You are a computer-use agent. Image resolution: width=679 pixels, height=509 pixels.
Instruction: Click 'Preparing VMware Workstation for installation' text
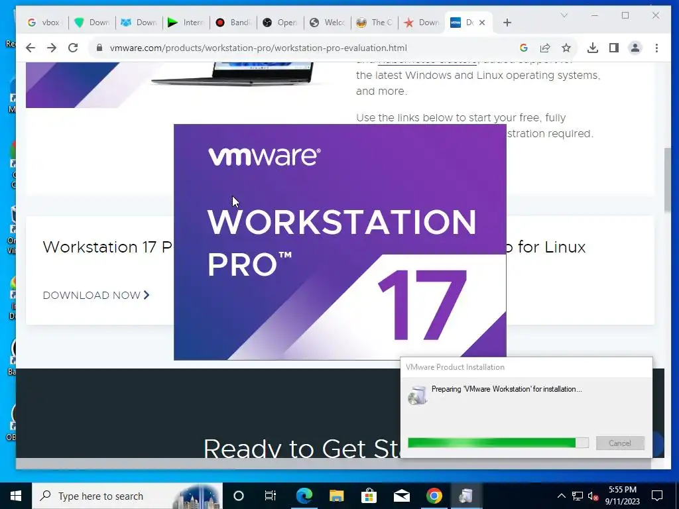[507, 389]
